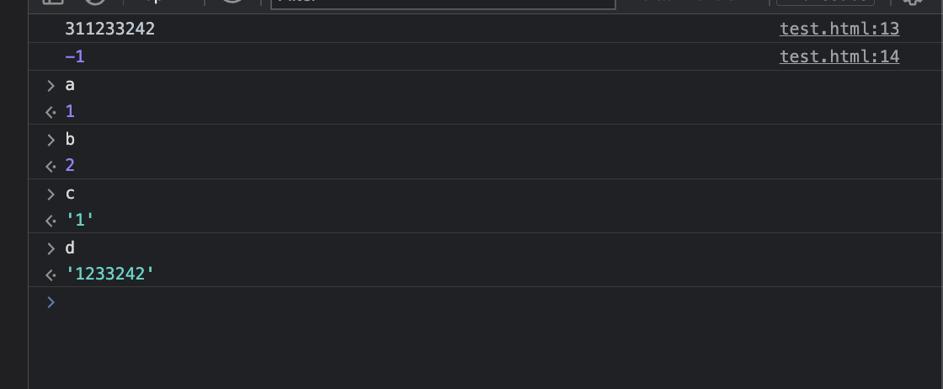Open console settings via gear icon

point(913,3)
